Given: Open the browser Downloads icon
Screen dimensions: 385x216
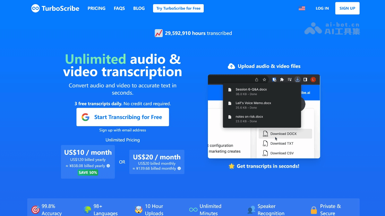Looking at the screenshot, I should (x=297, y=79).
